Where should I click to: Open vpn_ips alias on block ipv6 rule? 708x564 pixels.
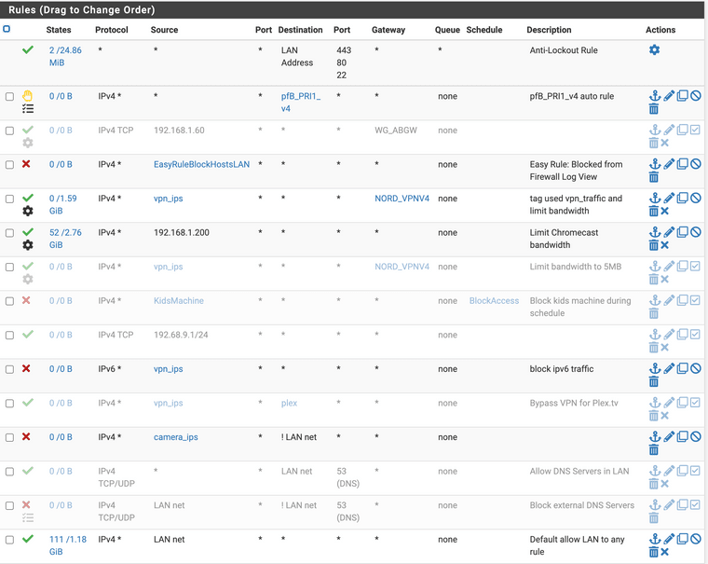pos(168,369)
